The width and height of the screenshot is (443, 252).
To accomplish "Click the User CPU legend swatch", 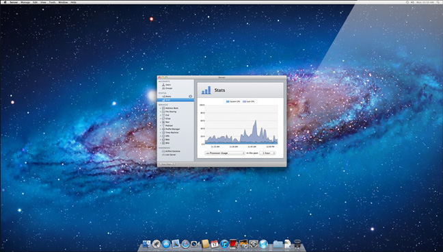I will pyautogui.click(x=244, y=101).
